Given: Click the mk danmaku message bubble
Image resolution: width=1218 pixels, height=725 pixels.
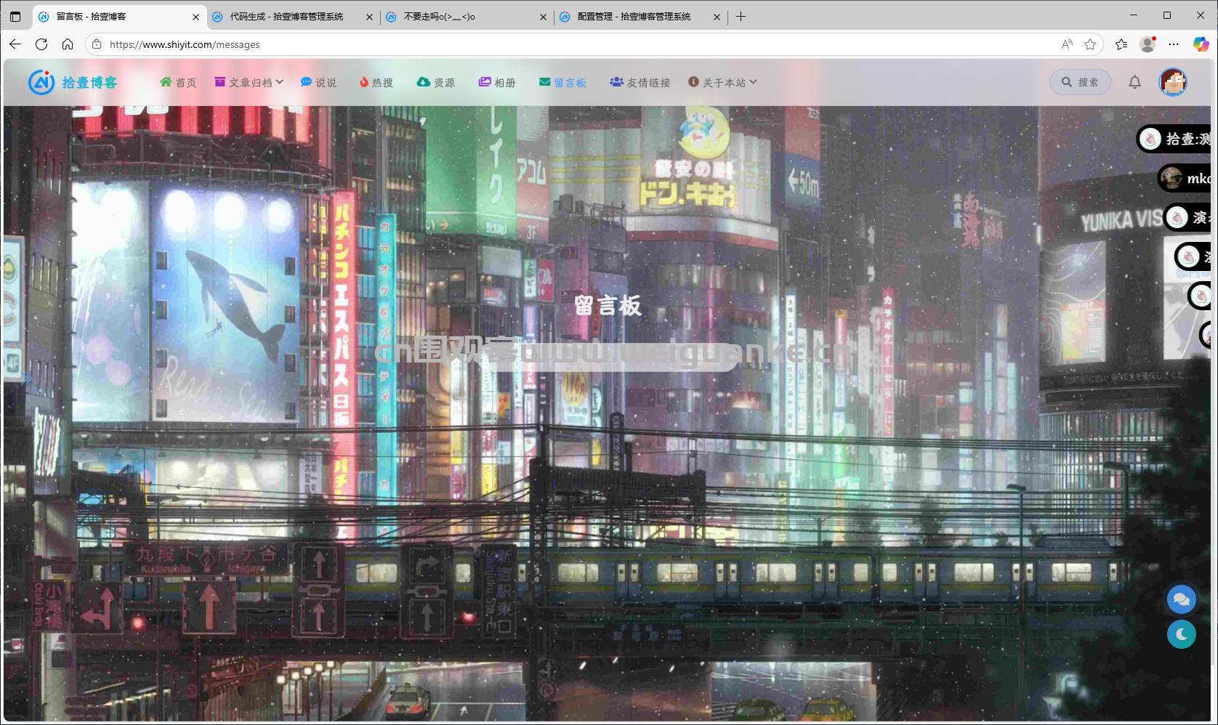Looking at the screenshot, I should (x=1185, y=178).
